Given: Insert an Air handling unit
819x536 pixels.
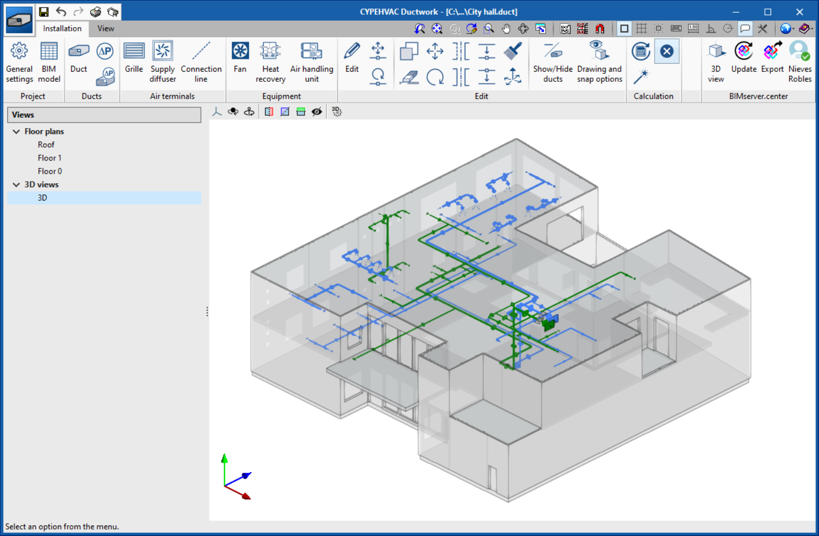Looking at the screenshot, I should 311,61.
